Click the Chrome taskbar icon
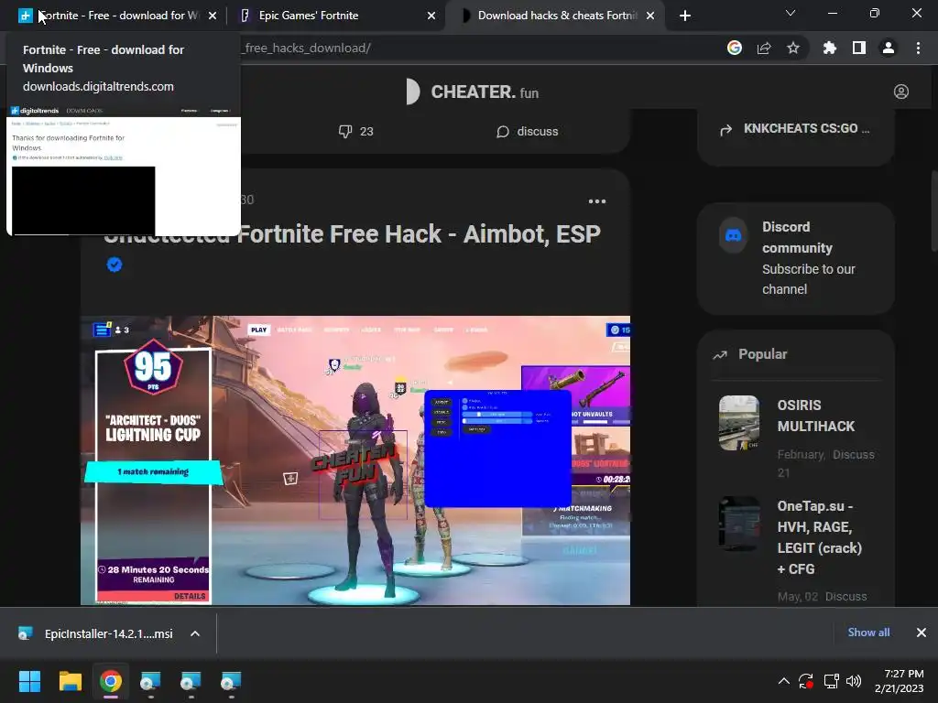The width and height of the screenshot is (938, 703). click(111, 681)
